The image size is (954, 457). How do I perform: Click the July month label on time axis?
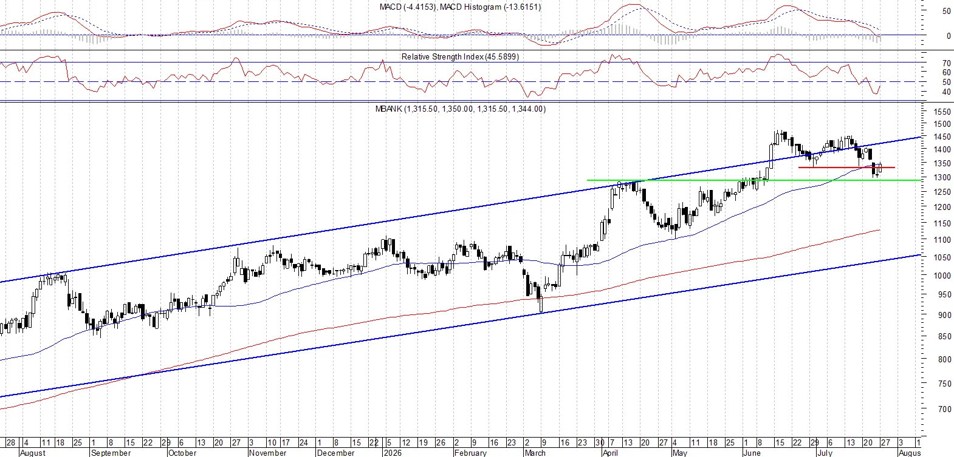825,453
